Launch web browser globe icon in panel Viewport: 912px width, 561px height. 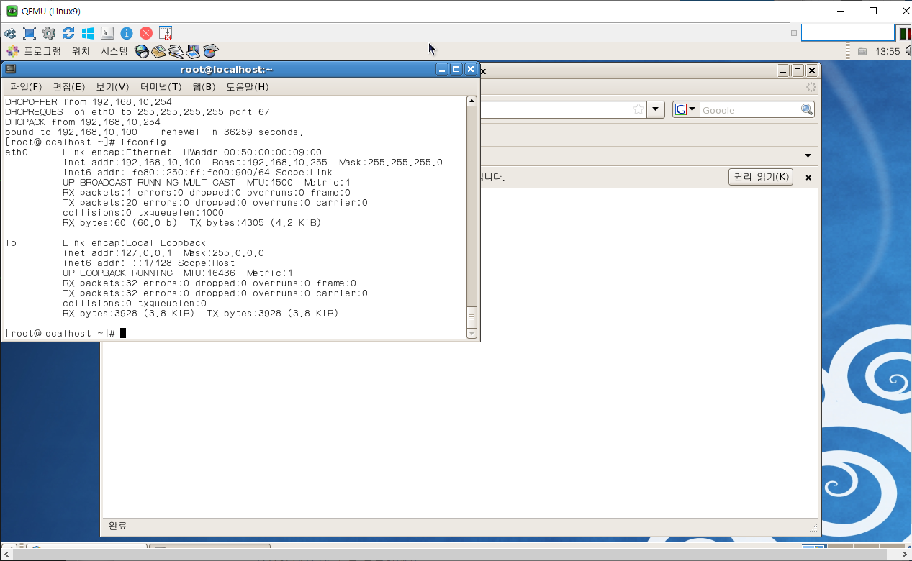(x=142, y=51)
